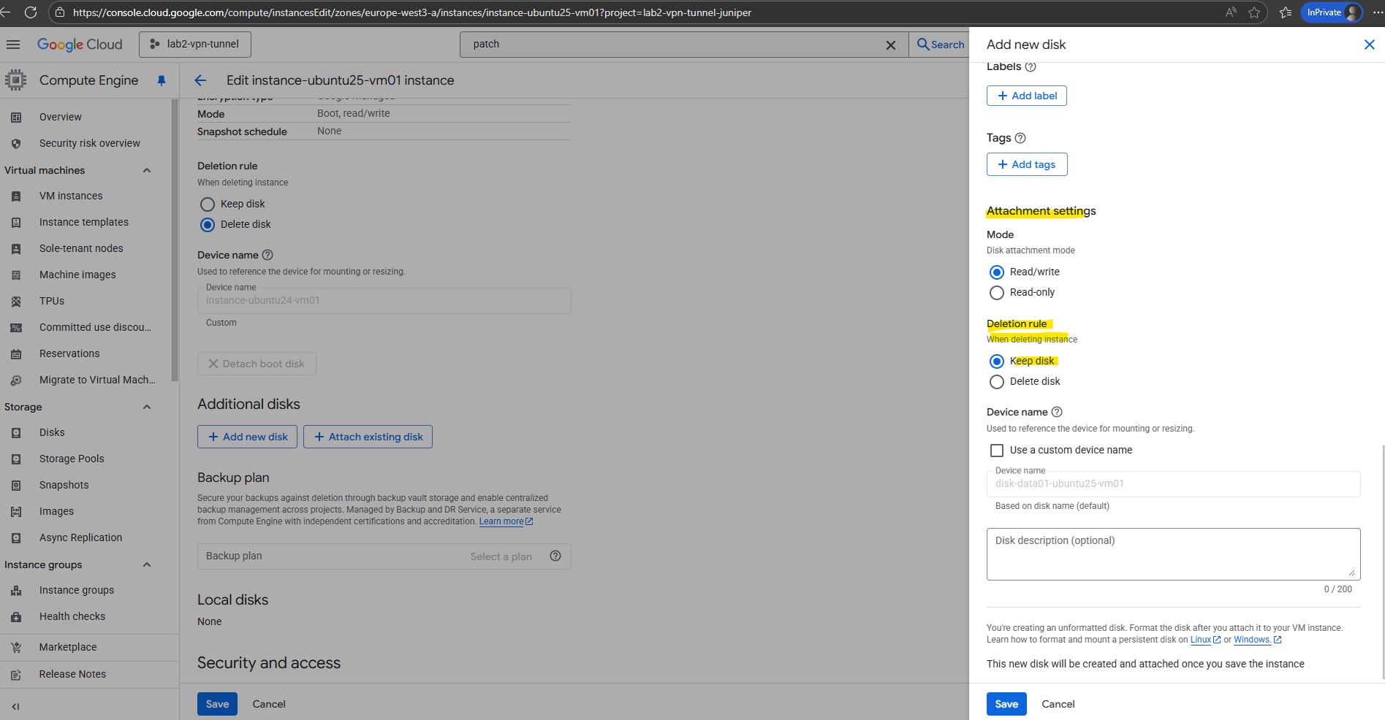Open Images in sidebar
The image size is (1385, 720).
pos(56,511)
